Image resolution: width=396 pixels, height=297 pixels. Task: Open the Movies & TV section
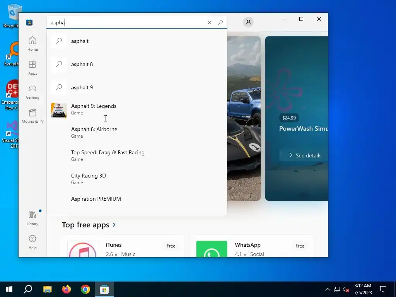(x=32, y=116)
